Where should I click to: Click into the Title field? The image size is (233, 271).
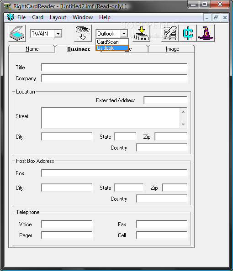[x=114, y=67]
